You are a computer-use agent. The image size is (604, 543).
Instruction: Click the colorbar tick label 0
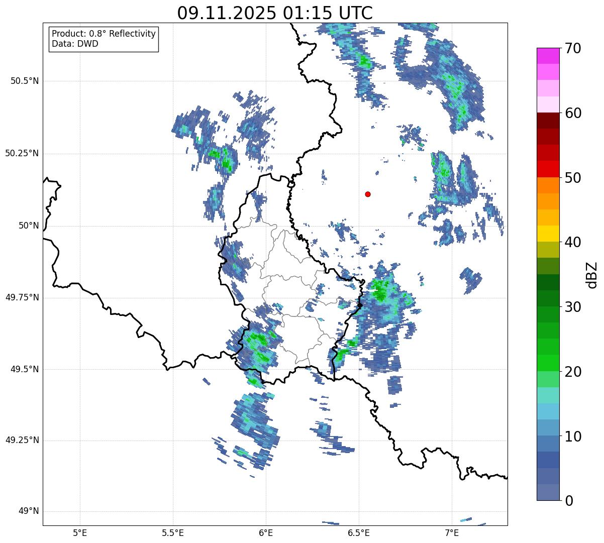coord(569,501)
